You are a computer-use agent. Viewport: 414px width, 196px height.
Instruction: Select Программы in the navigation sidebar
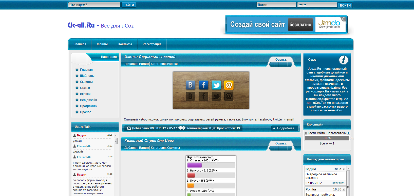(89, 106)
